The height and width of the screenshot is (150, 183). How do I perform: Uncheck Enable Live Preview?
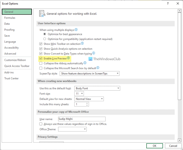[41, 58]
